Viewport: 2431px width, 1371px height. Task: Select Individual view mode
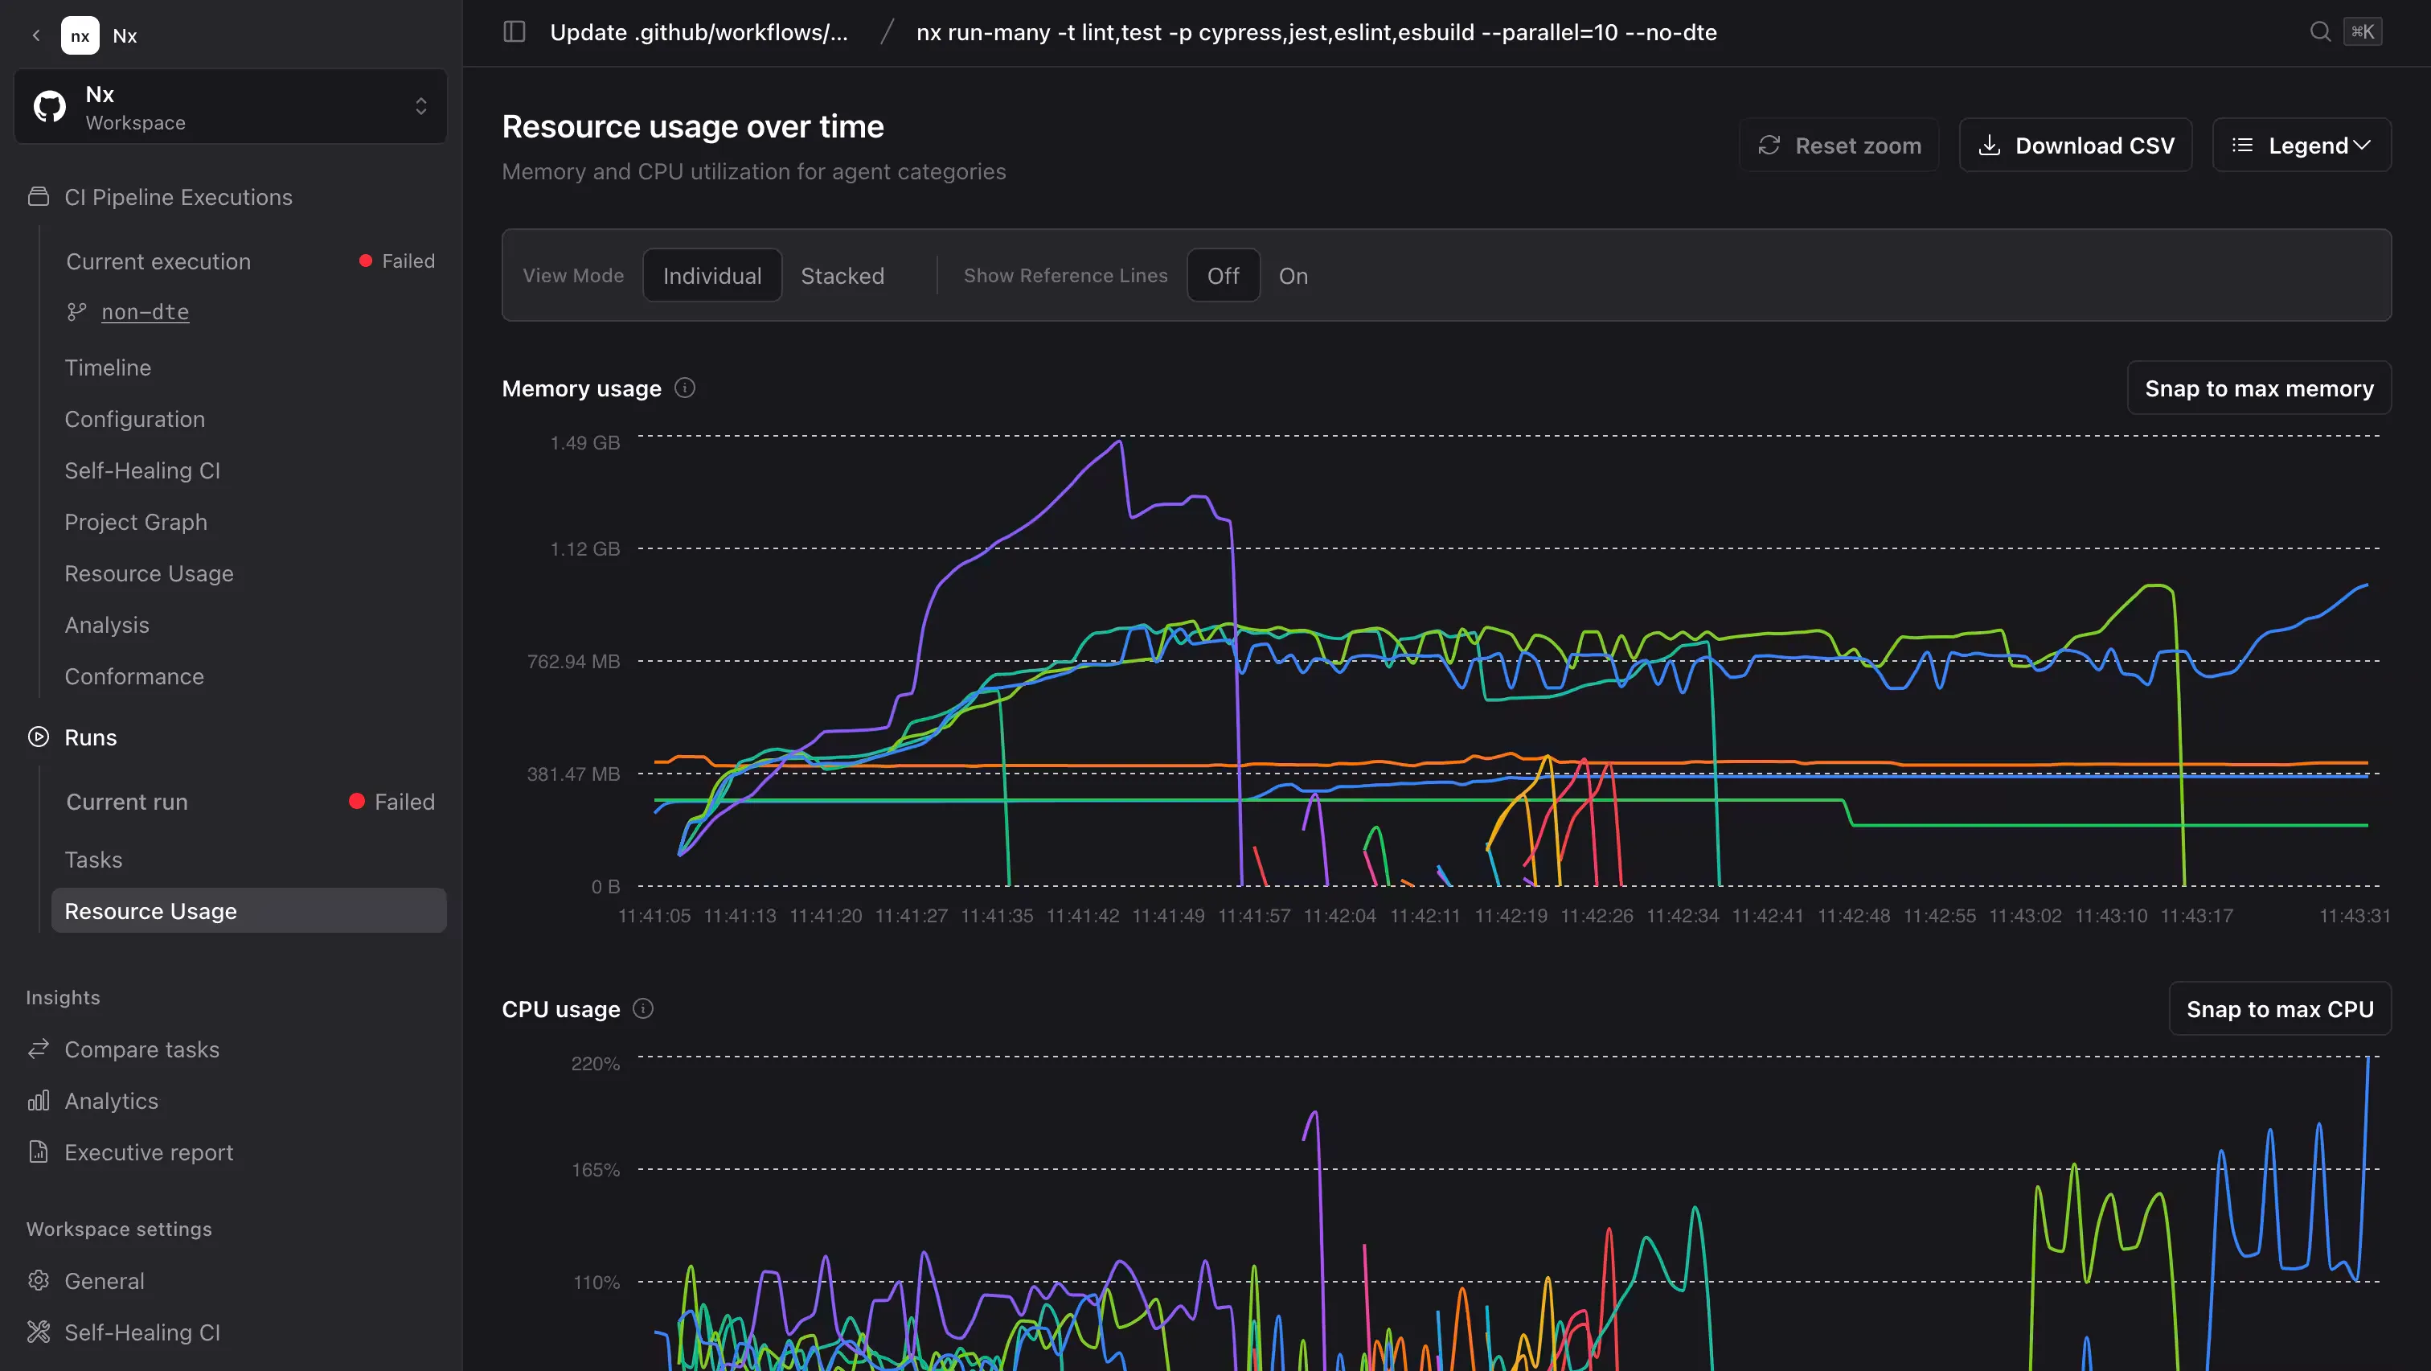click(x=712, y=276)
